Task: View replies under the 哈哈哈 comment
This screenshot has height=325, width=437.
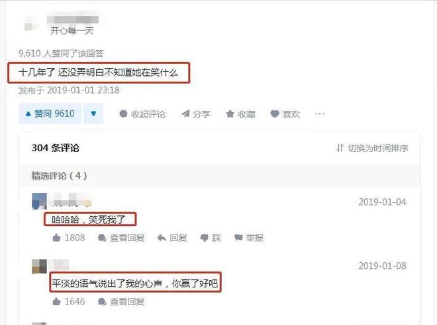Action: point(121,238)
